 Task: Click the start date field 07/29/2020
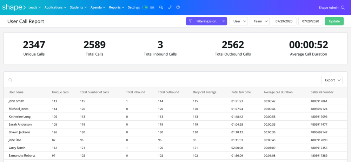pos(284,21)
